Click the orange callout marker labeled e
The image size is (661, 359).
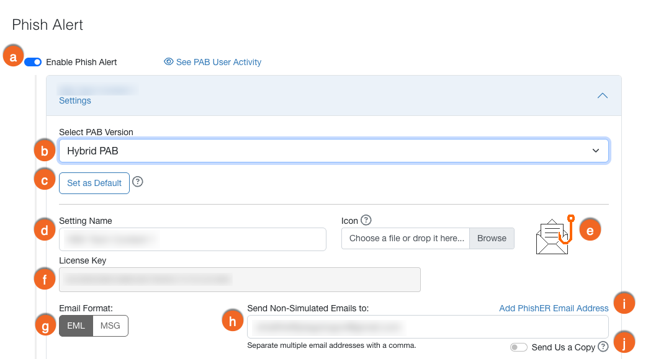[x=590, y=230]
